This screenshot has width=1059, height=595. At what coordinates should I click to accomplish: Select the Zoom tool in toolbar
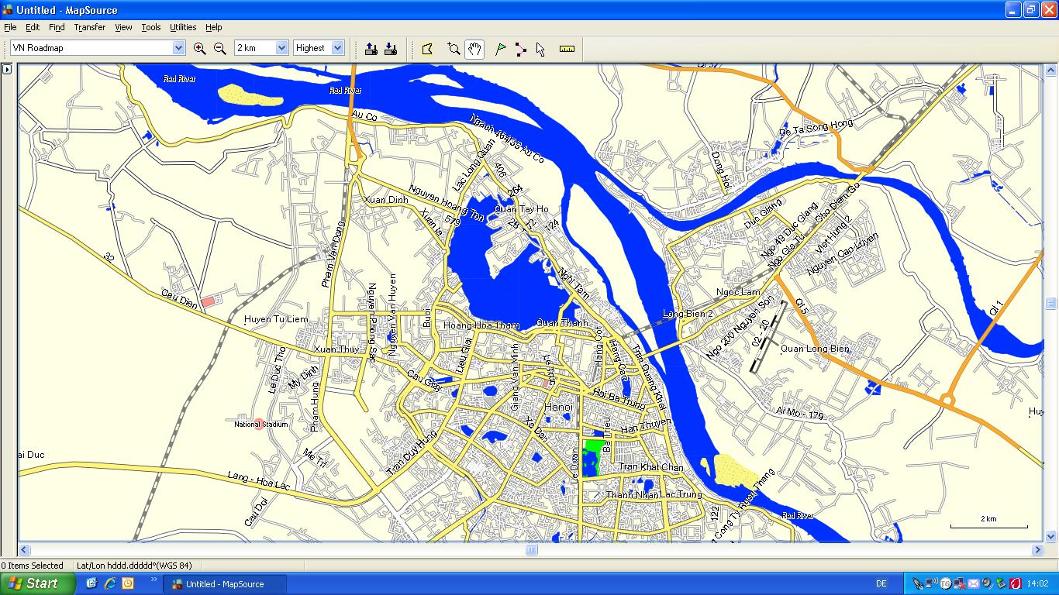454,49
